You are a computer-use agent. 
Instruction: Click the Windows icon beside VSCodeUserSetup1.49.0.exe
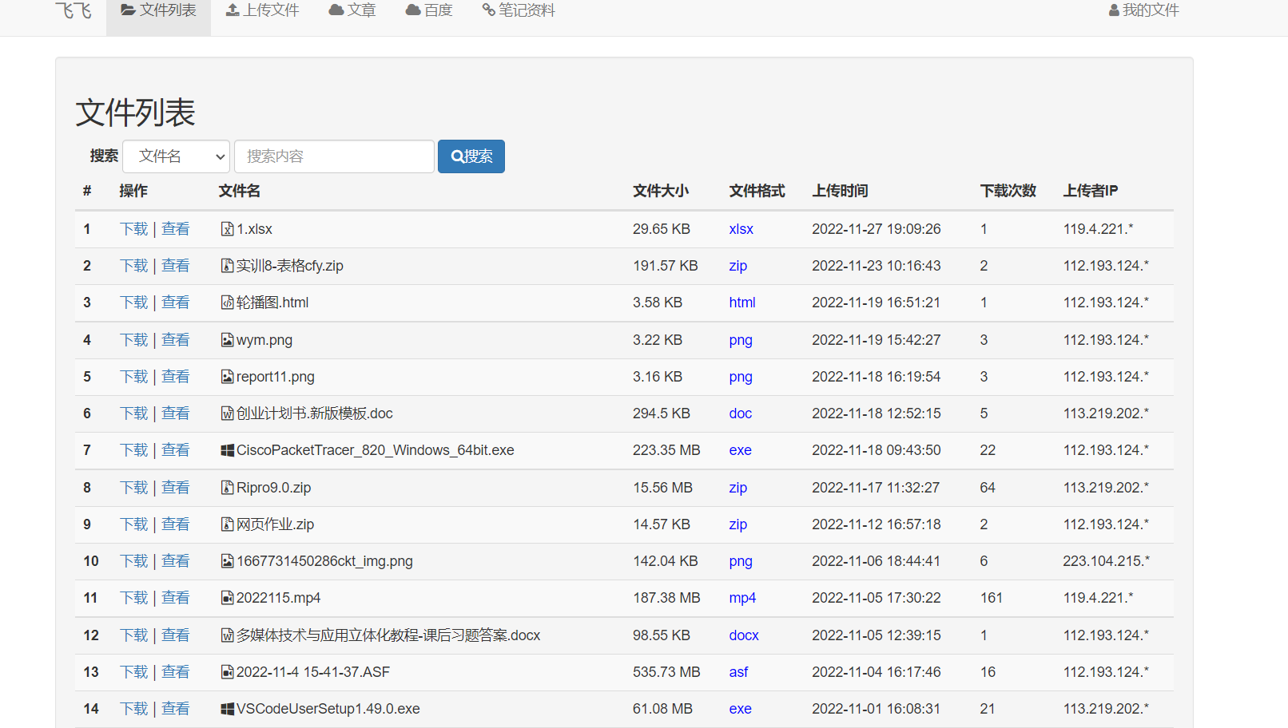tap(227, 709)
